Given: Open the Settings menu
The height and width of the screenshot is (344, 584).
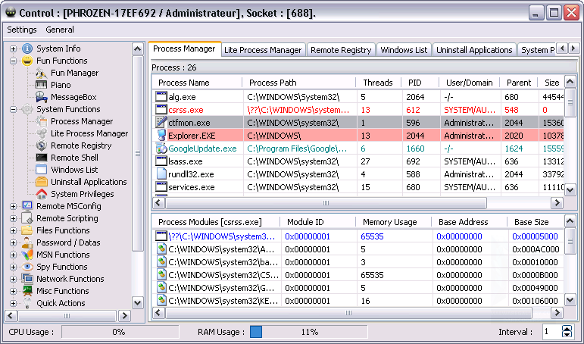Looking at the screenshot, I should pos(21,30).
